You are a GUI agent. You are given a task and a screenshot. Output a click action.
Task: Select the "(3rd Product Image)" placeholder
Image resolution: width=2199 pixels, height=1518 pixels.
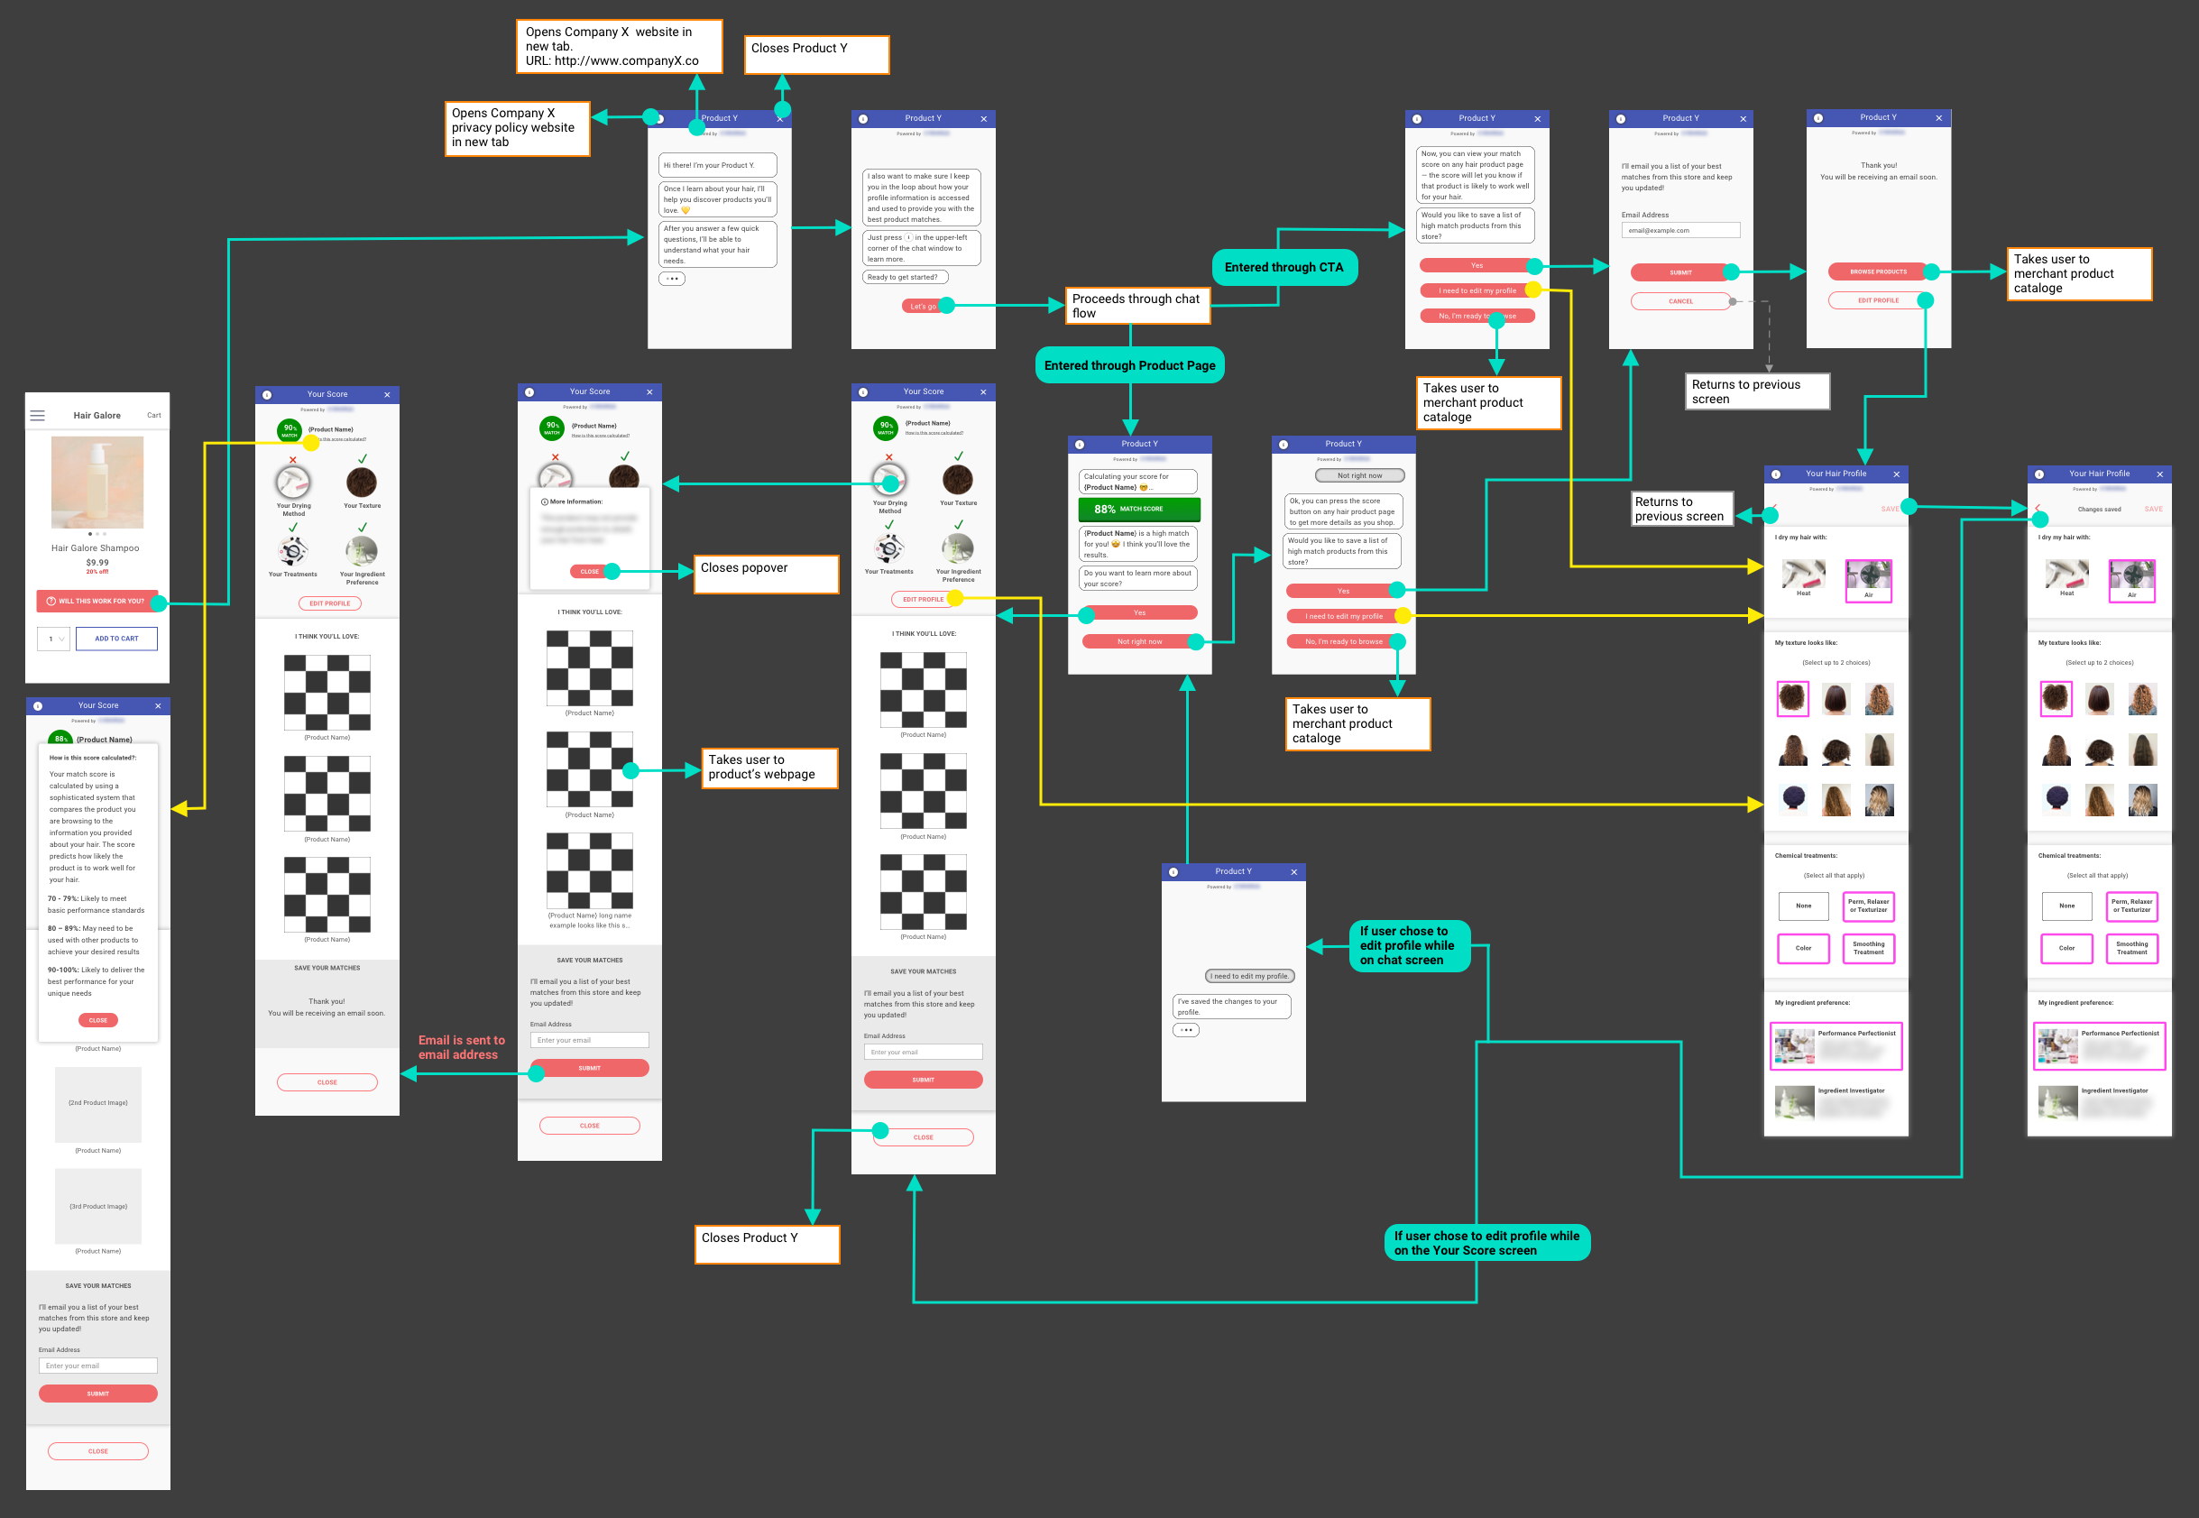(x=98, y=1206)
